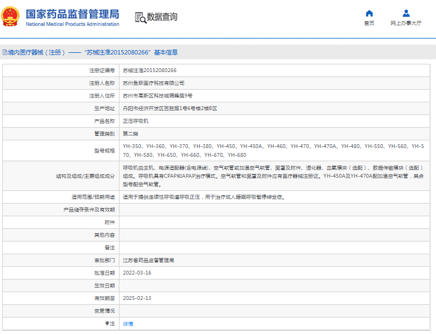Click the structure description starting 呼吸机由主机
This screenshot has width=436, height=334.
coord(274,176)
